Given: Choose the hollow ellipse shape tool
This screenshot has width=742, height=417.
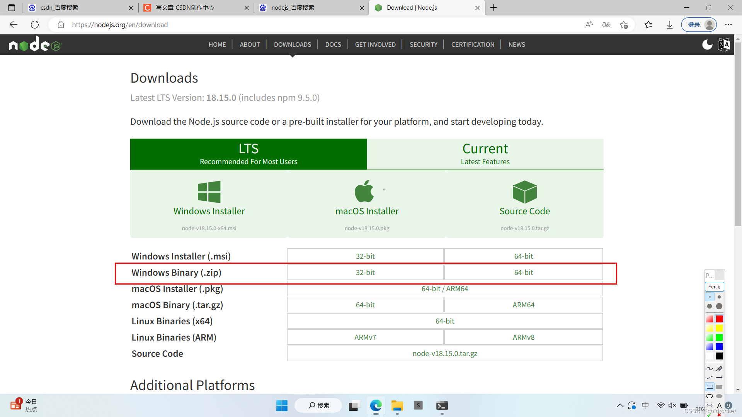Looking at the screenshot, I should point(710,396).
